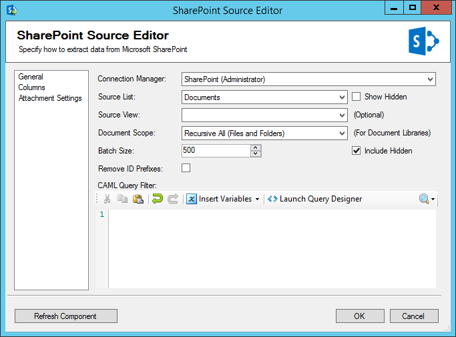The image size is (456, 337).
Task: Open Insert Variables dropdown arrow
Action: 257,199
